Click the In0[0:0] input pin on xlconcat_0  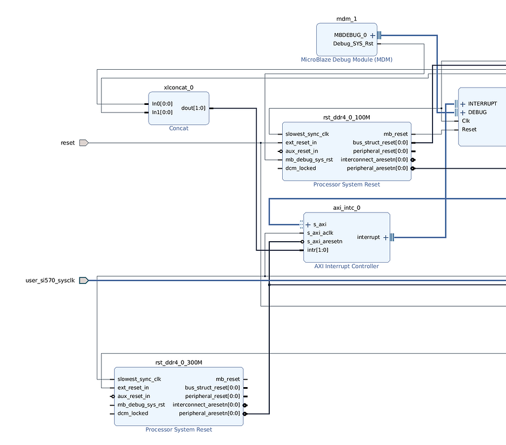(162, 104)
